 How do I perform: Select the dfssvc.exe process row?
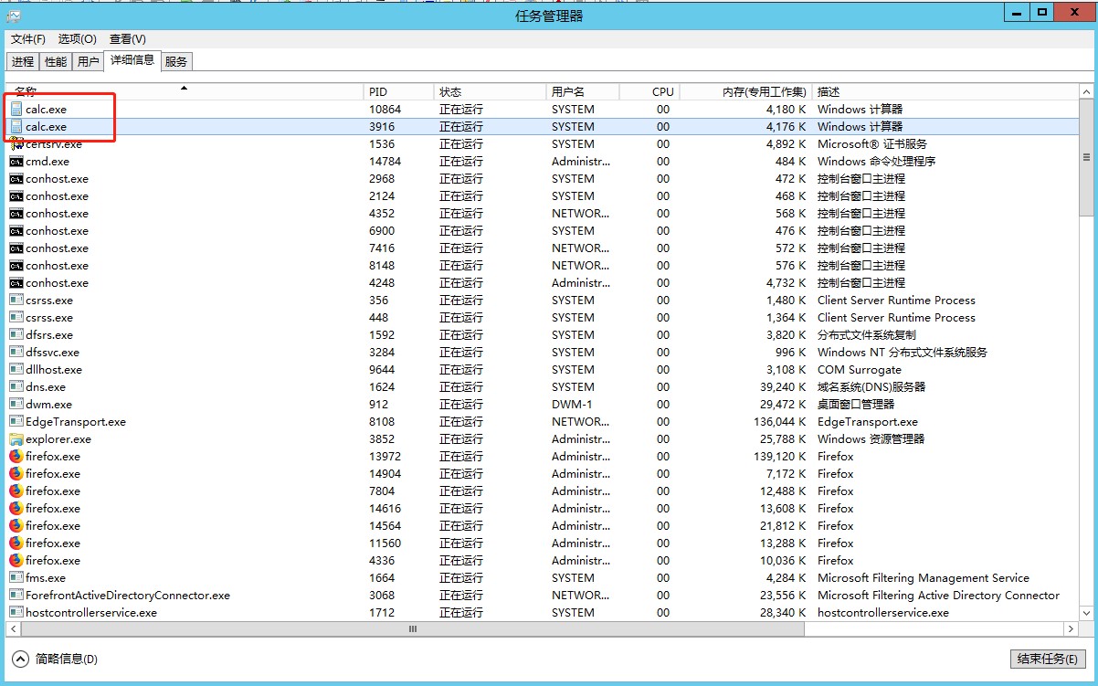pyautogui.click(x=543, y=352)
